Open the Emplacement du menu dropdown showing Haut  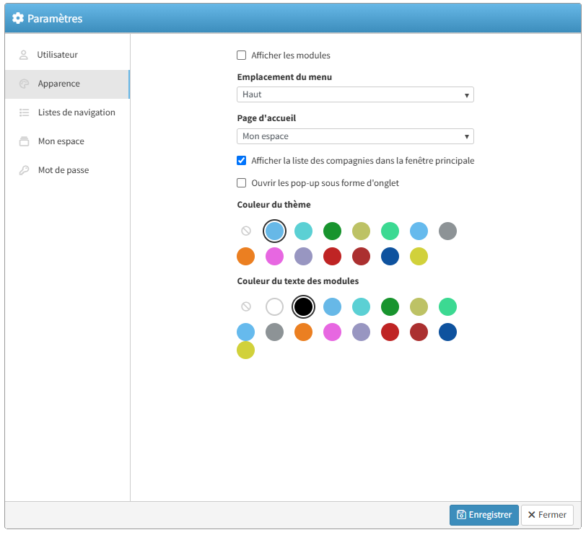pyautogui.click(x=355, y=94)
